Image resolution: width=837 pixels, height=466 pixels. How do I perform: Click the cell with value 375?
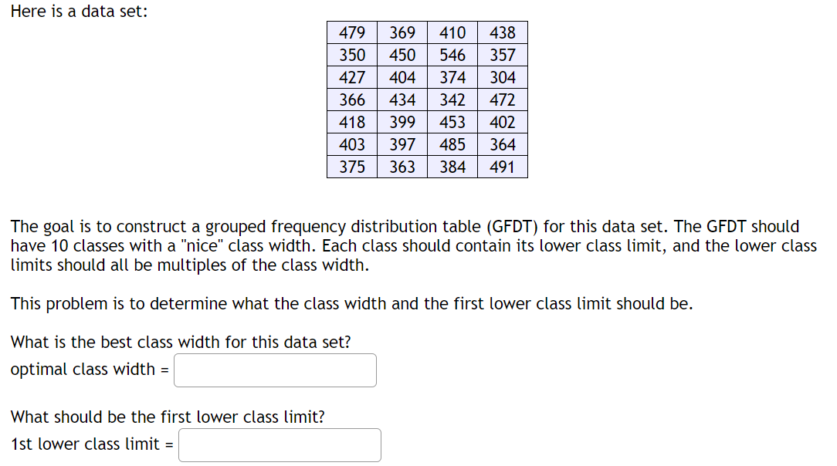351,167
